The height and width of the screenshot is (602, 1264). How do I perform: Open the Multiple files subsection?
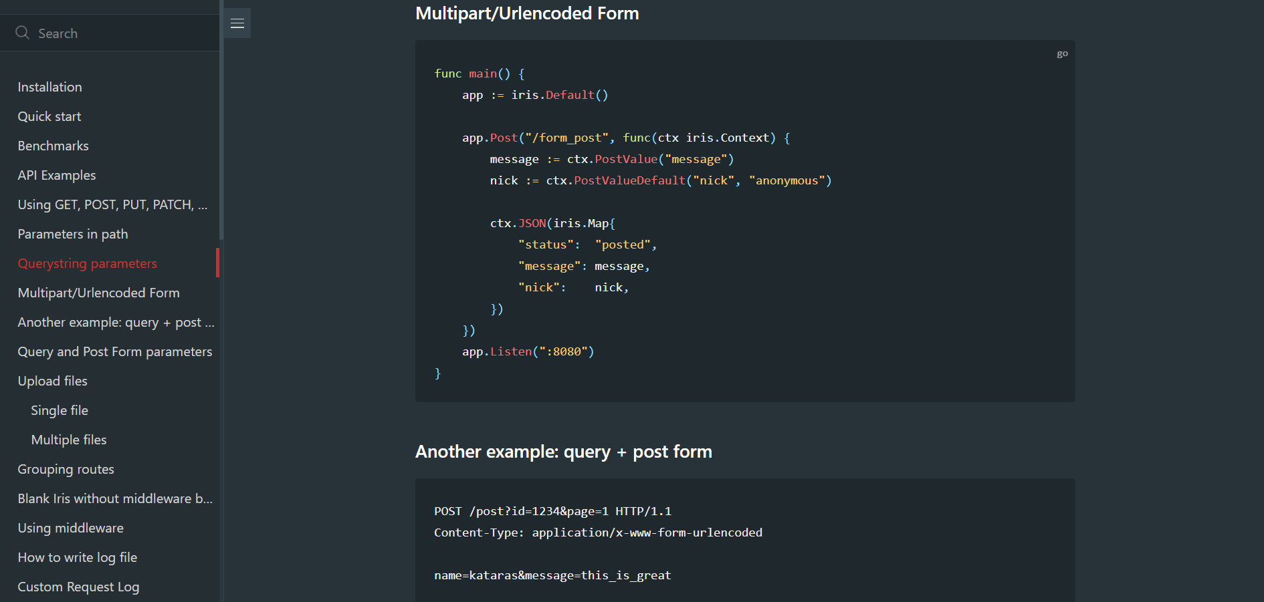69,440
